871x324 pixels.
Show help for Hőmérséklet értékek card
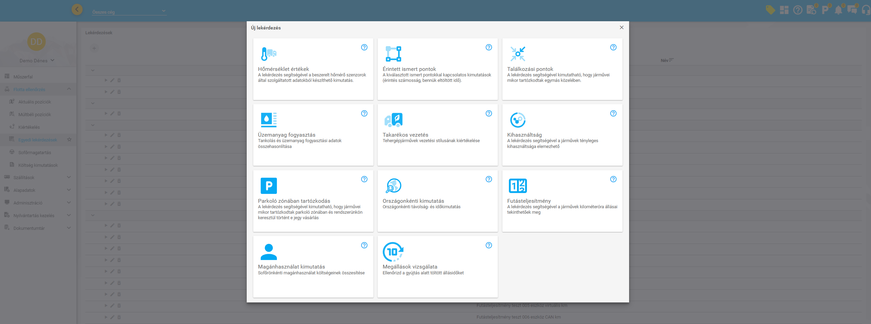[x=364, y=47]
